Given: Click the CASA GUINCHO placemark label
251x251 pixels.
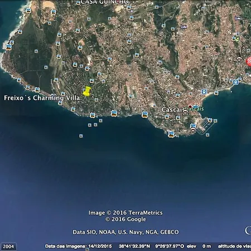Looking at the screenshot, I should pyautogui.click(x=105, y=2).
